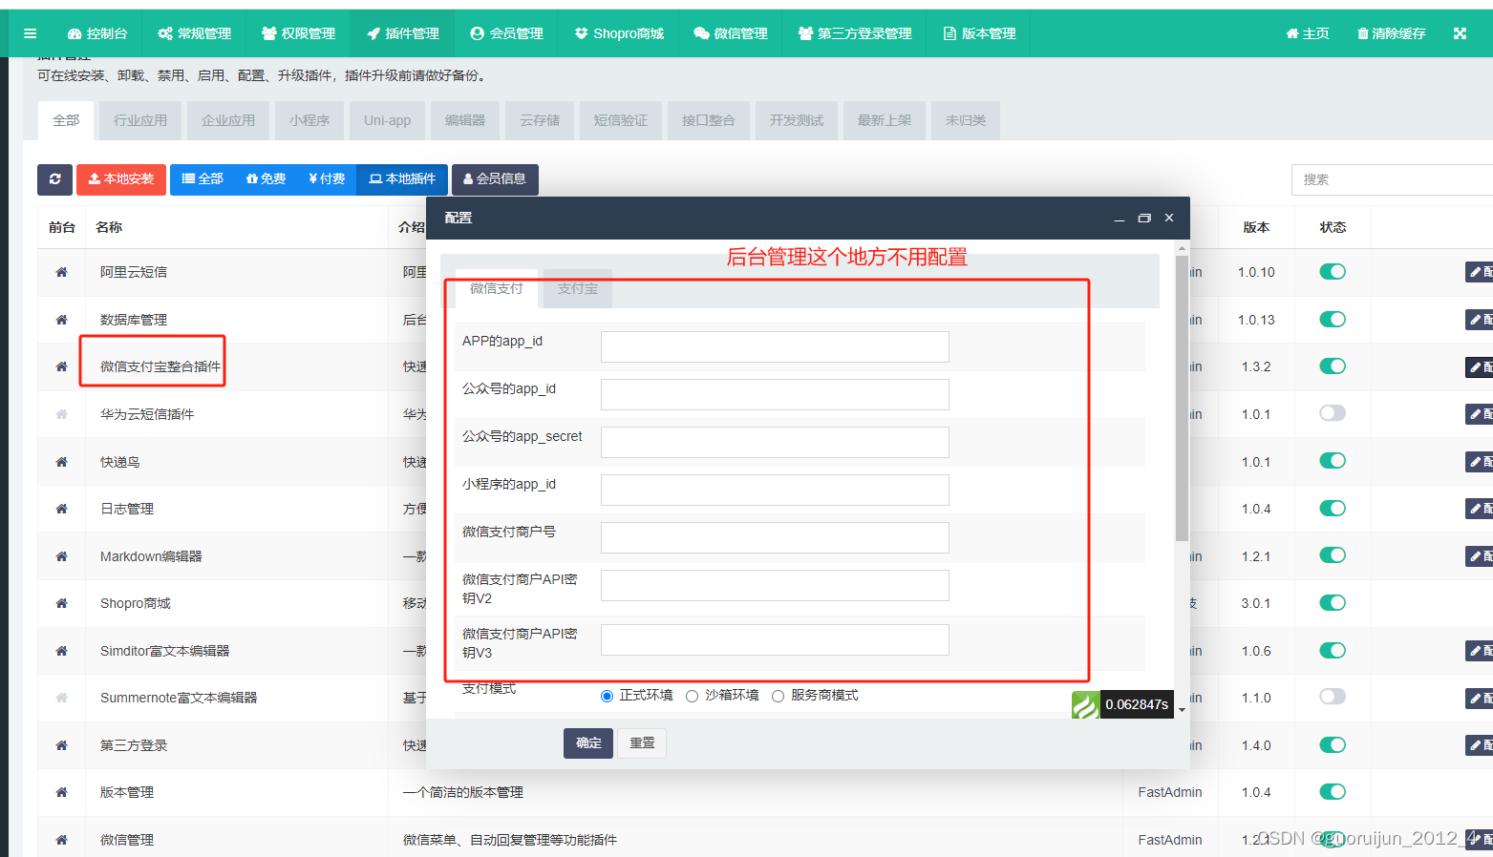Open fullscreen mode icon in top bar
Image resolution: width=1493 pixels, height=857 pixels.
1460,33
